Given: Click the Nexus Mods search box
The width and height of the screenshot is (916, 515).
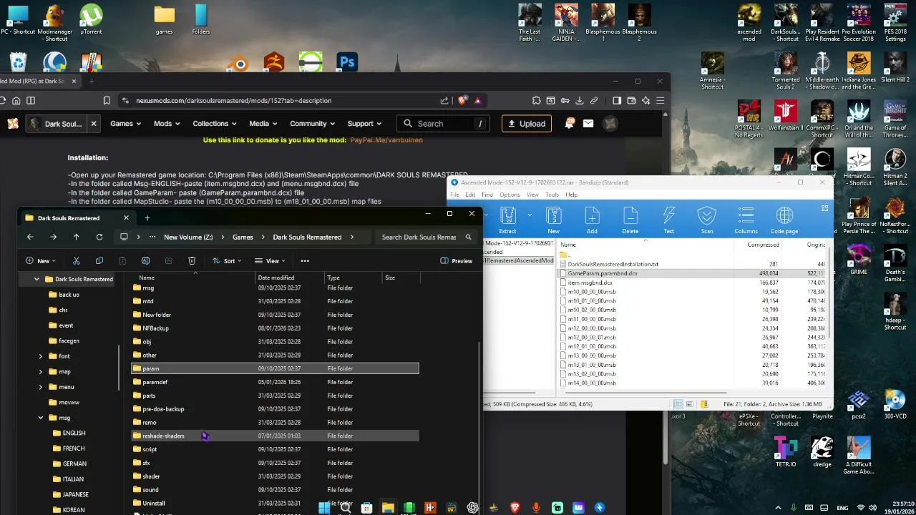Looking at the screenshot, I should click(444, 124).
